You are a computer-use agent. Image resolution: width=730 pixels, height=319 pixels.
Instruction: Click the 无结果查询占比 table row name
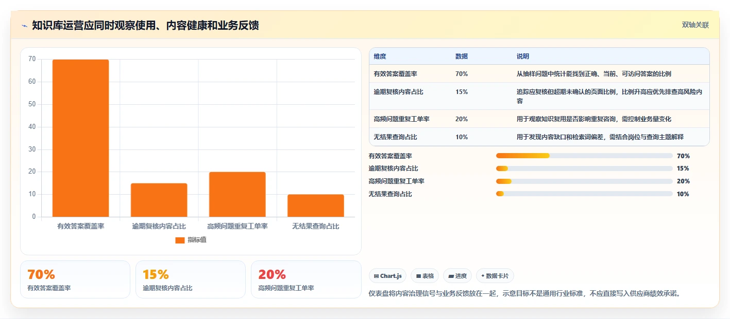tap(396, 137)
